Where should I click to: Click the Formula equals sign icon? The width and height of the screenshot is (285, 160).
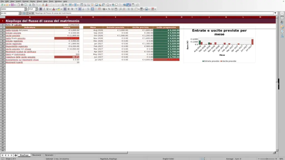point(33,13)
